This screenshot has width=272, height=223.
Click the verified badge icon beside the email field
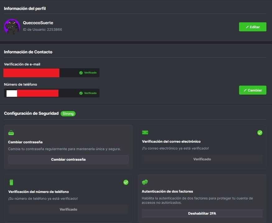point(81,73)
